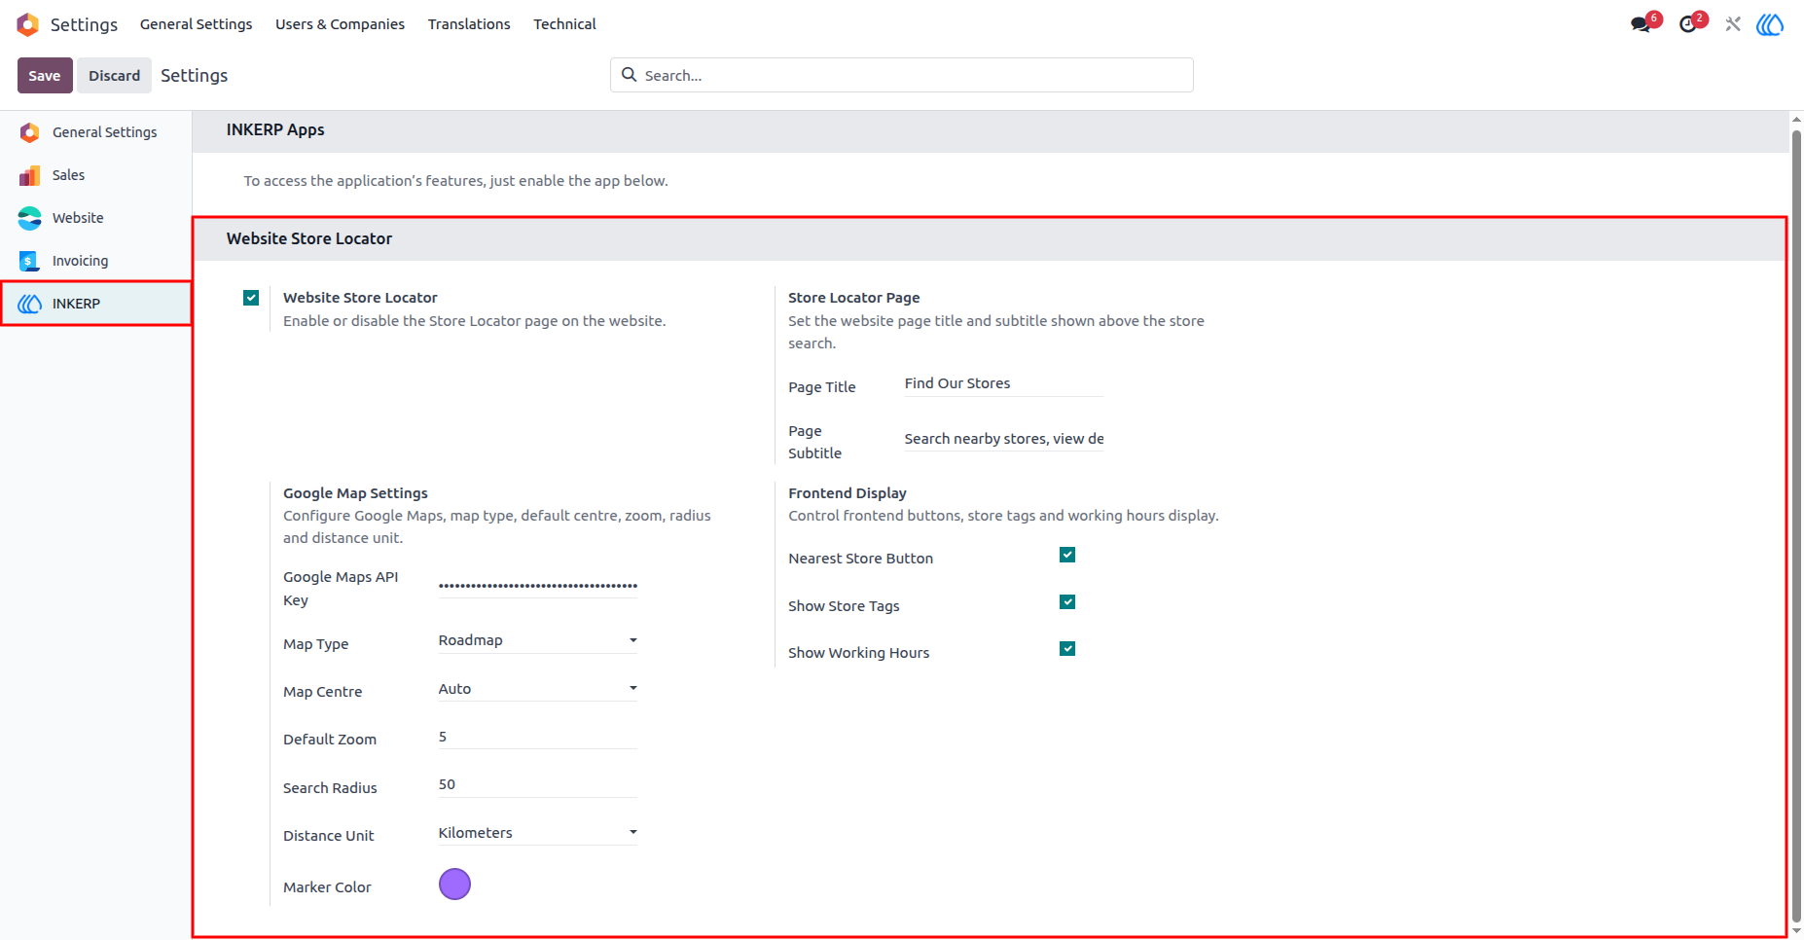Save the settings

tap(45, 76)
